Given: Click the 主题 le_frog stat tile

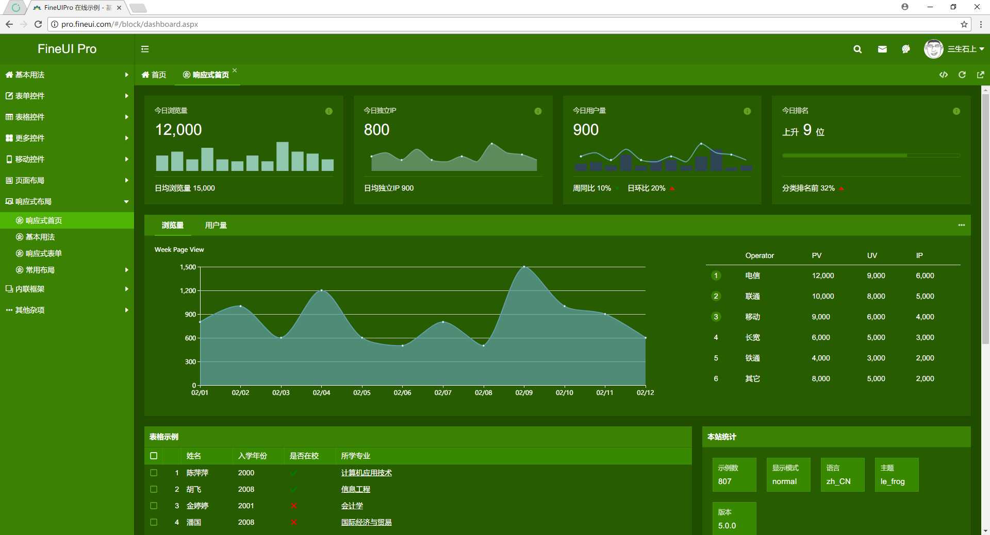Looking at the screenshot, I should [897, 475].
